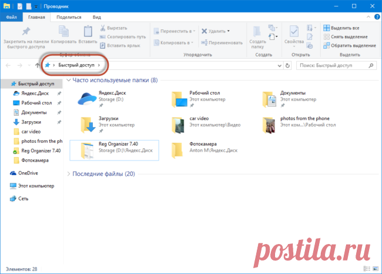Screen dimensions: 382x274
Task: Expand the address bar history dropdown
Action: (x=279, y=66)
